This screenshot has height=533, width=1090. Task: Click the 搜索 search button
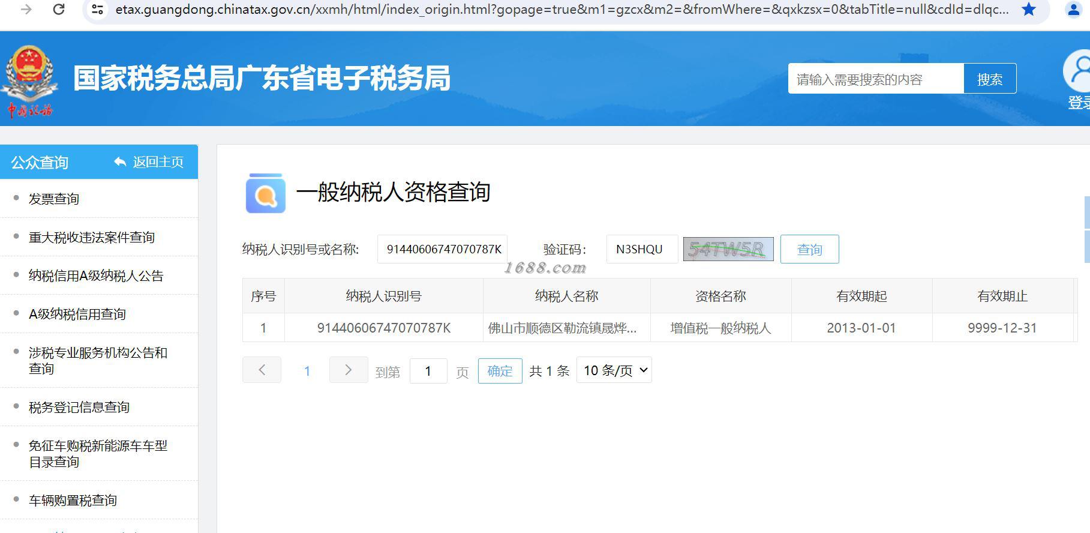click(990, 79)
